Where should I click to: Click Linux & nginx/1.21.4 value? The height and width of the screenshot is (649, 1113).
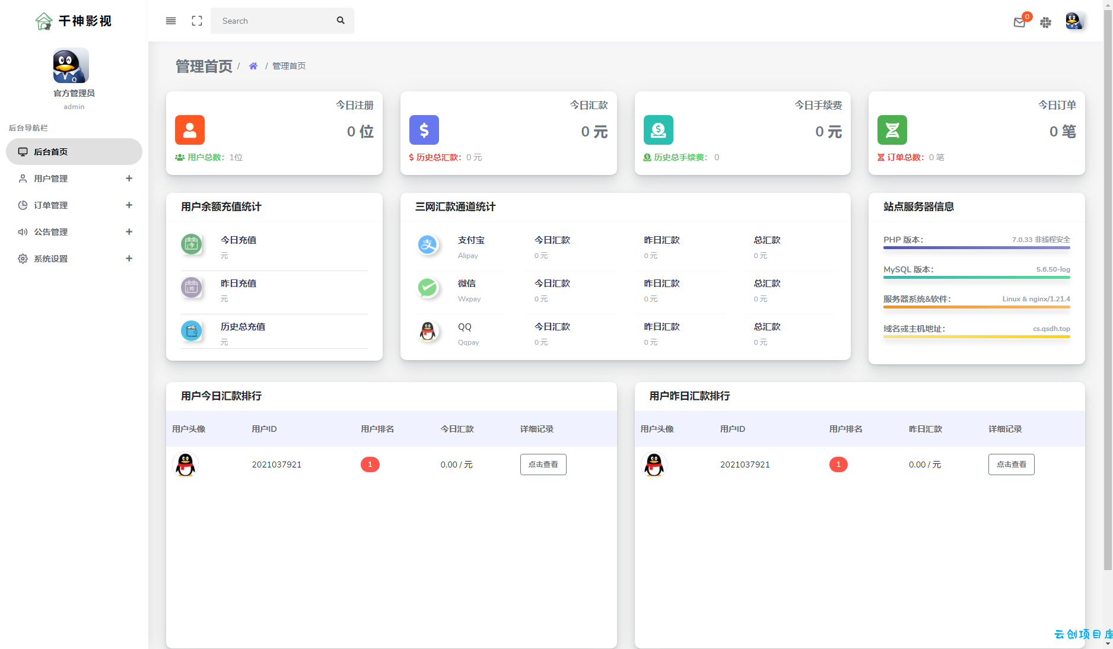coord(1036,299)
